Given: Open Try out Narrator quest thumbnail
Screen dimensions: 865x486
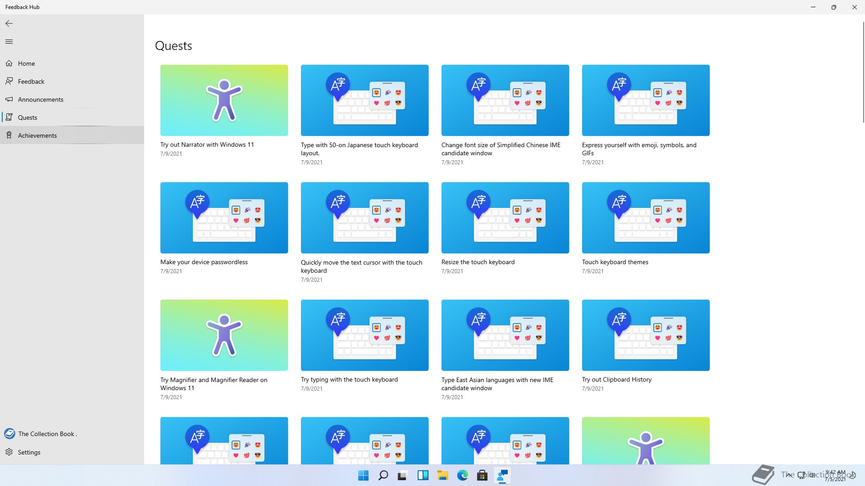Looking at the screenshot, I should (x=224, y=100).
